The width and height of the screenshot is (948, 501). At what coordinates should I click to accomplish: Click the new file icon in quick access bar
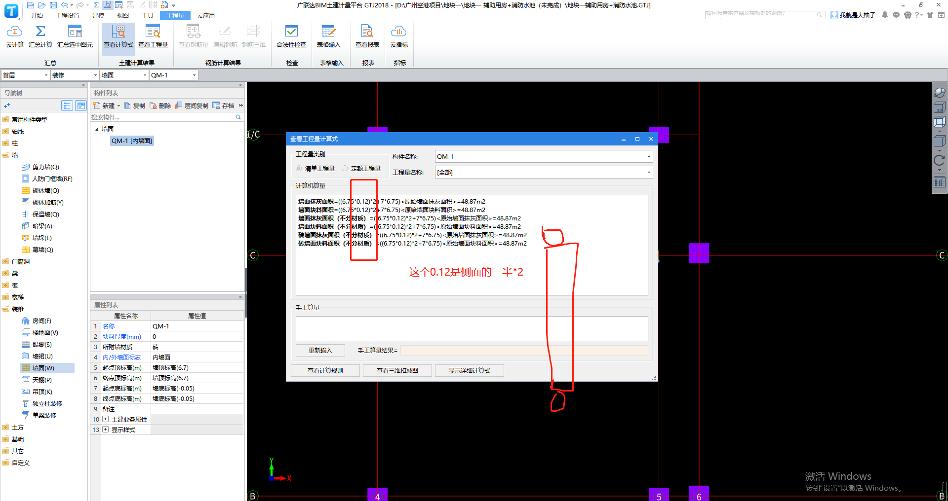tap(31, 5)
